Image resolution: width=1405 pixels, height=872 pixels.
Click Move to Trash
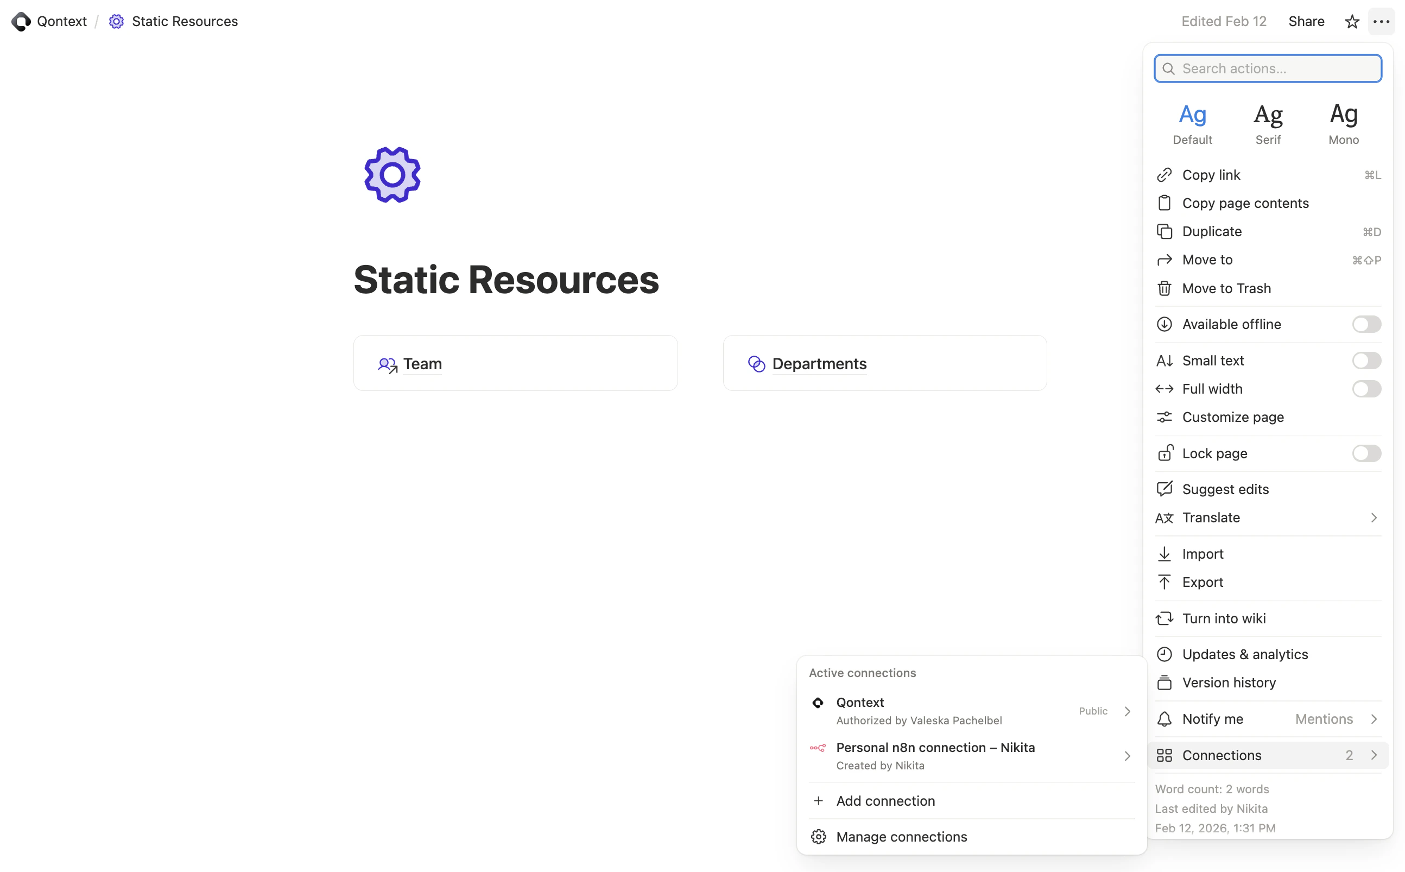tap(1226, 288)
